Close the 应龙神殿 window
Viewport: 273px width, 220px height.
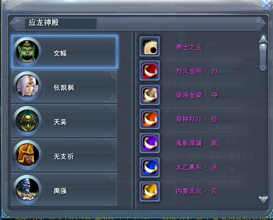(x=267, y=3)
